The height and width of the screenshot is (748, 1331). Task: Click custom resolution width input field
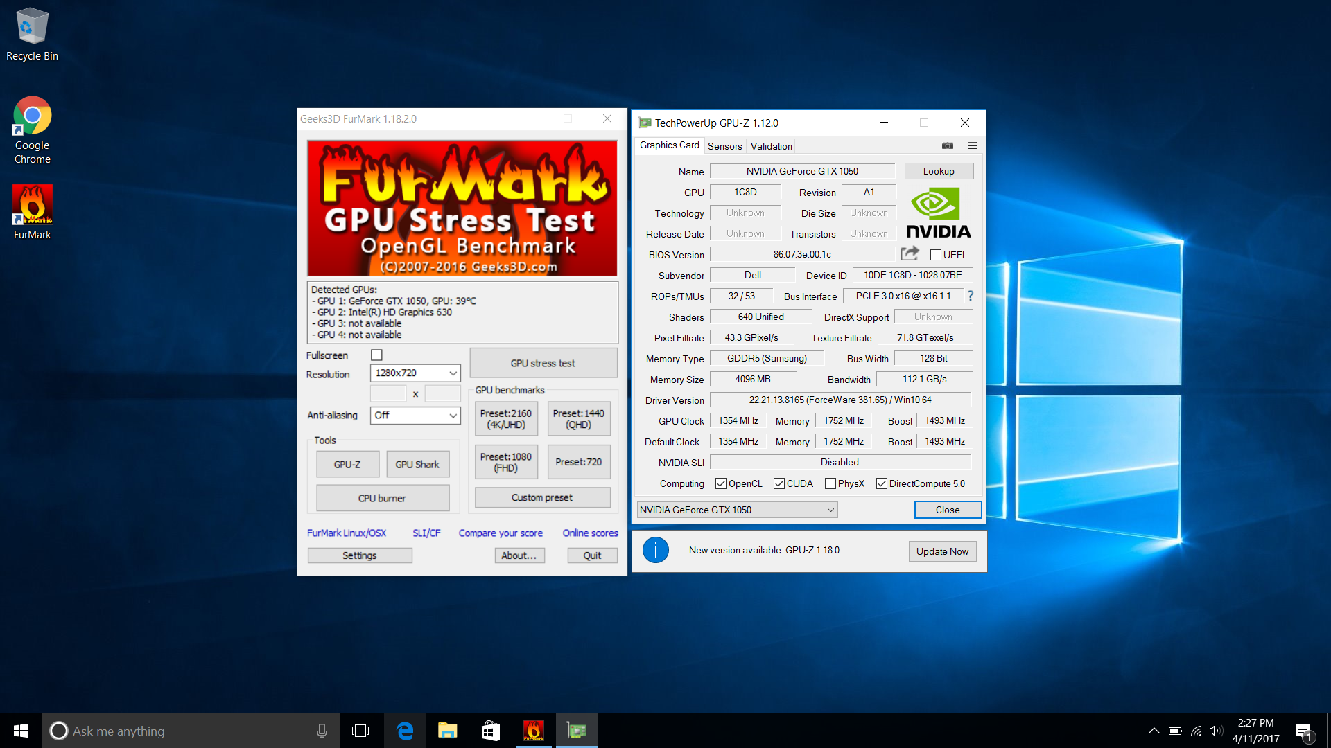tap(388, 394)
